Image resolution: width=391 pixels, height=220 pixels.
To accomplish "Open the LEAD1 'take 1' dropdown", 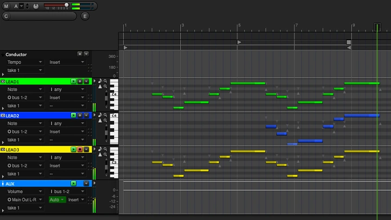I will tap(24, 106).
